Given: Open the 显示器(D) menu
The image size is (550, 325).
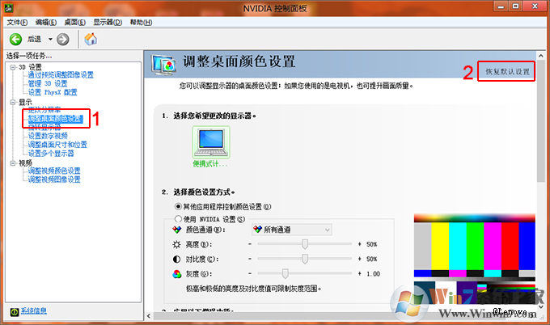Looking at the screenshot, I should click(108, 23).
